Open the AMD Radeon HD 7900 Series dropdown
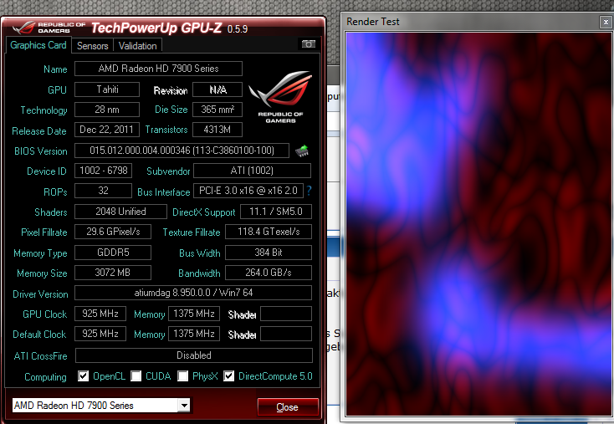The width and height of the screenshot is (614, 424). (x=184, y=406)
